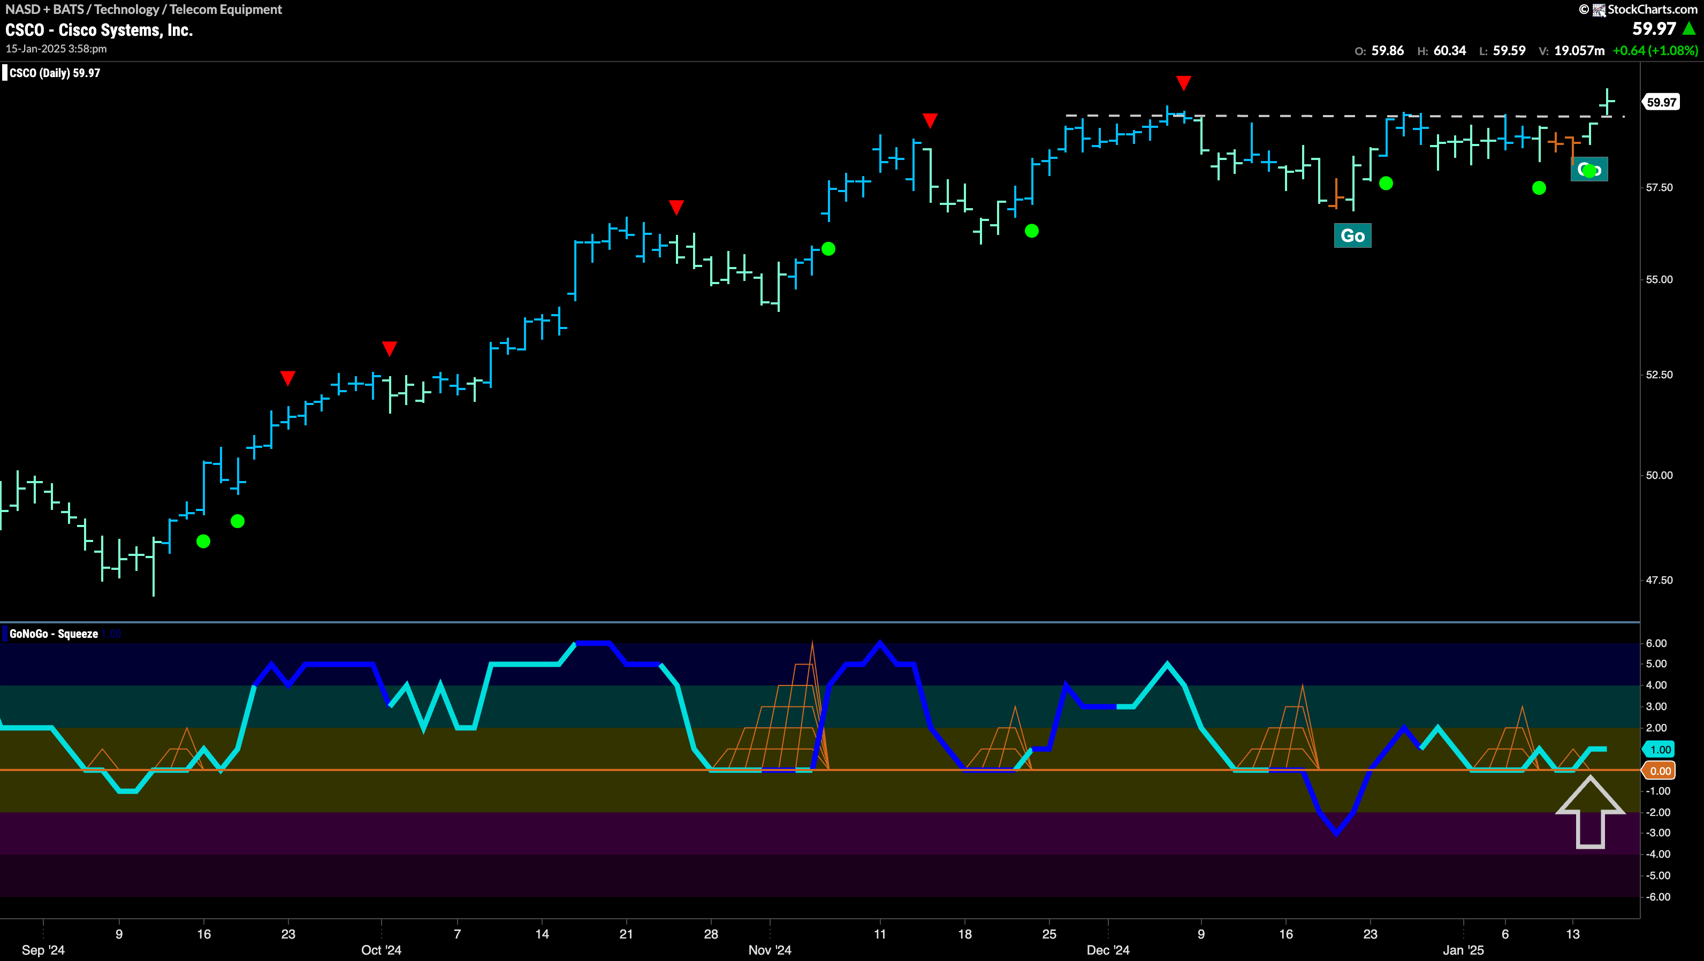Screen dimensions: 1704x961
Task: Click the GoNoGo - Squeeze panel label
Action: 54,634
